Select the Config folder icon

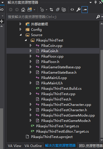(27, 30)
